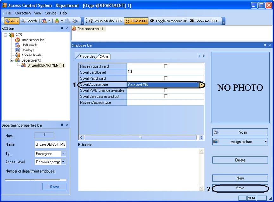
Task: Click the ACS toolbar button
Action: [x=11, y=21]
